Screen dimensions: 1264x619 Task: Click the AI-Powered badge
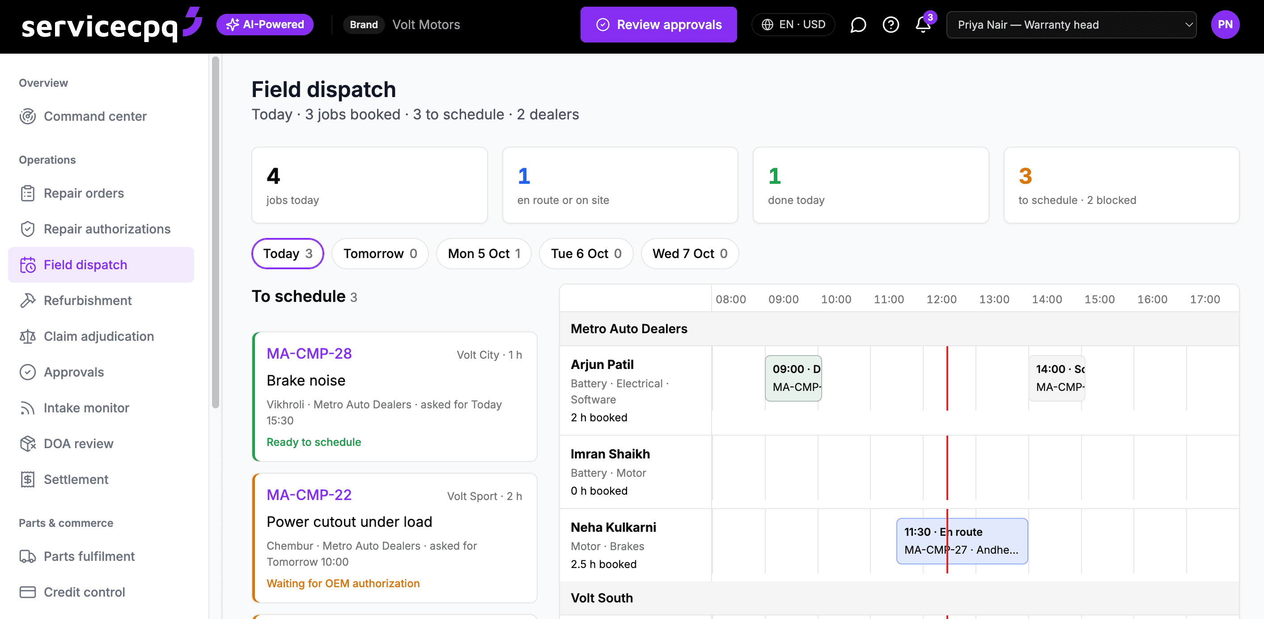tap(265, 25)
